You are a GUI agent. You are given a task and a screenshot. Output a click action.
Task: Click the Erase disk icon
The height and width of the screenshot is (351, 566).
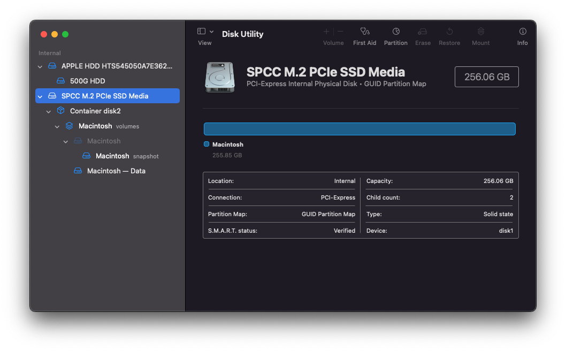coord(423,32)
